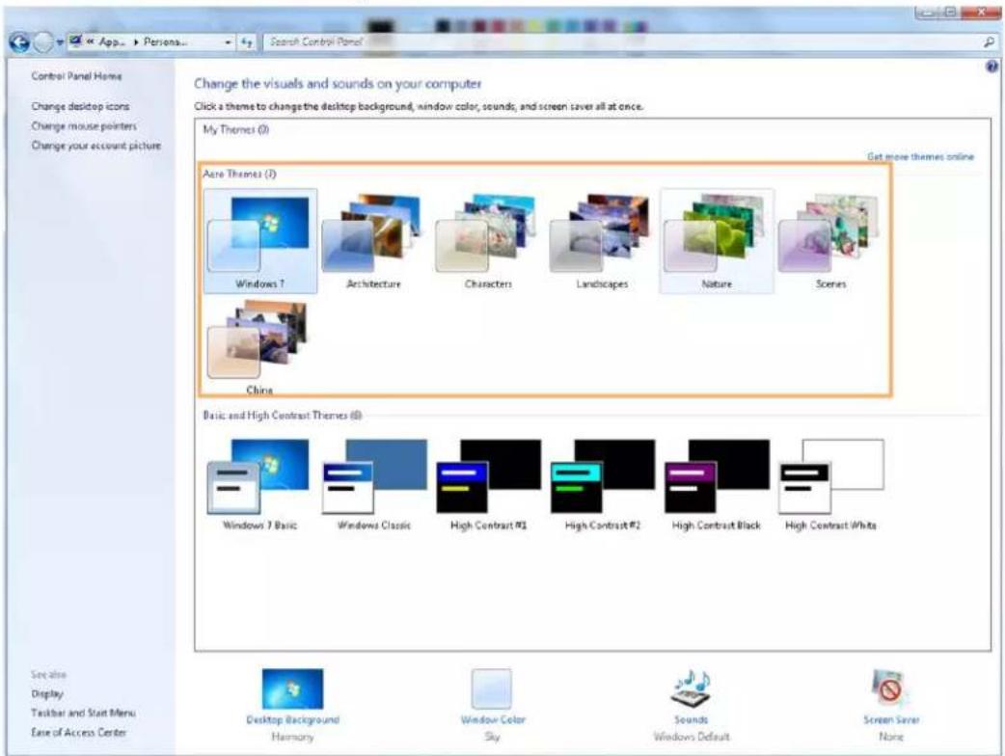This screenshot has width=1005, height=756.
Task: Apply High Contrast #2 theme
Action: pyautogui.click(x=602, y=485)
